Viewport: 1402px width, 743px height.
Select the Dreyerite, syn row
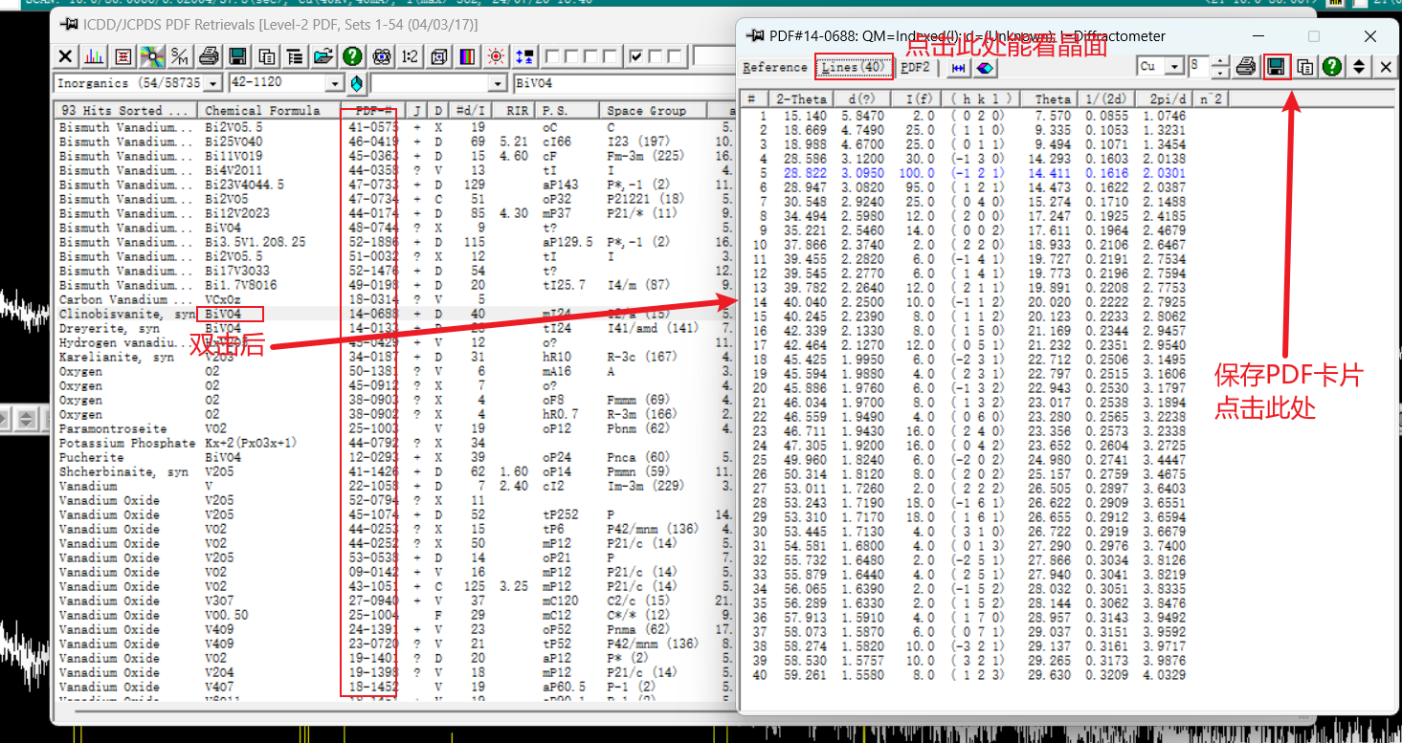395,328
